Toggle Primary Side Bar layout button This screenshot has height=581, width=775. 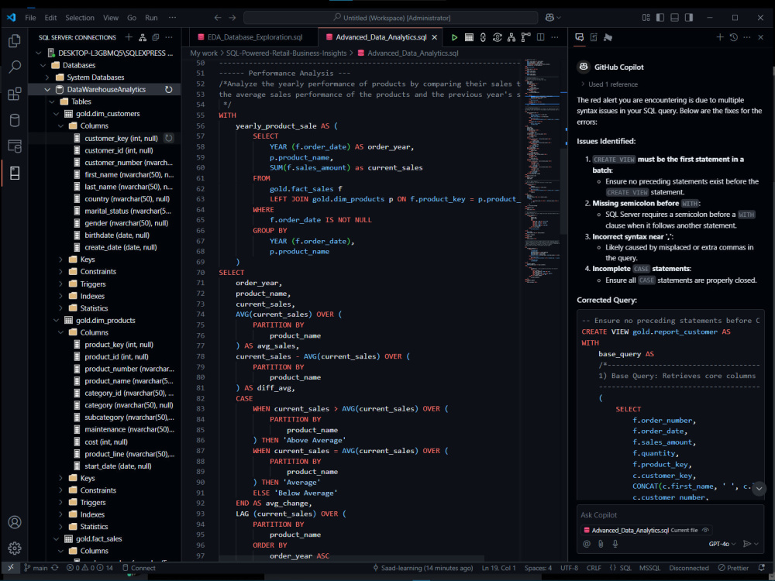[660, 18]
